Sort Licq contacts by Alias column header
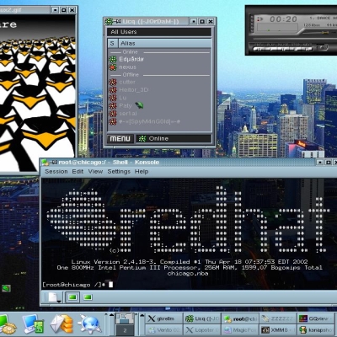337x337 pixels. 164,43
